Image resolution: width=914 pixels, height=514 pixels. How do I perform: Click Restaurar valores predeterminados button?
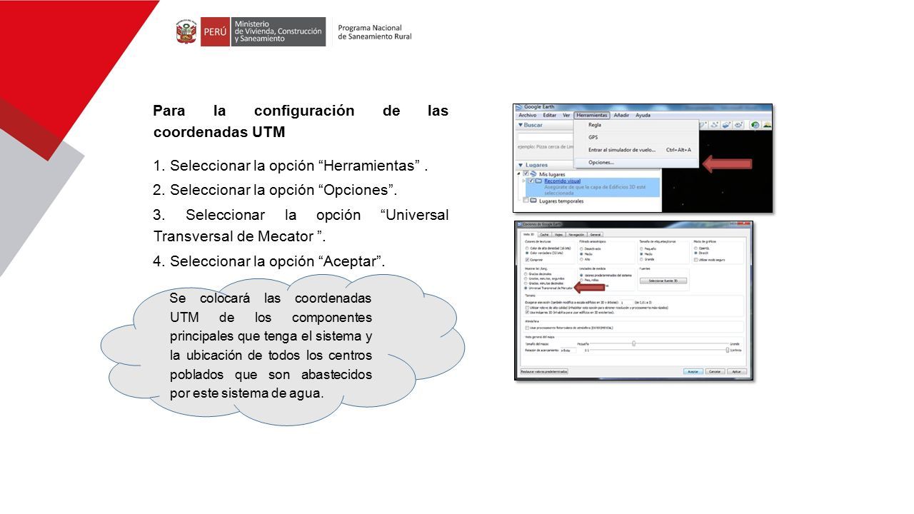(544, 371)
